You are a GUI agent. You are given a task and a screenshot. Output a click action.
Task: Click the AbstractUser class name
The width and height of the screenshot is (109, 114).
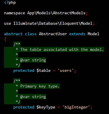[53, 34]
